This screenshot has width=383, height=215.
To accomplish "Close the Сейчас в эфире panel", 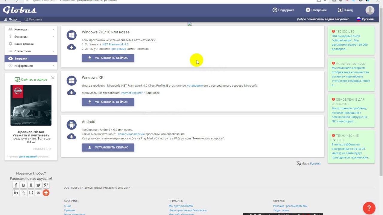I will coord(53,78).
